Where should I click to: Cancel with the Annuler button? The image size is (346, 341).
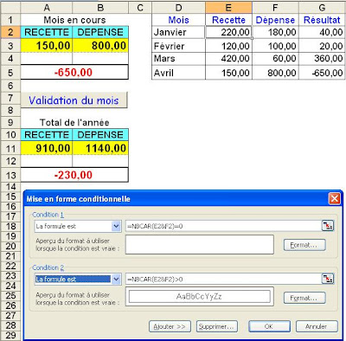(317, 326)
